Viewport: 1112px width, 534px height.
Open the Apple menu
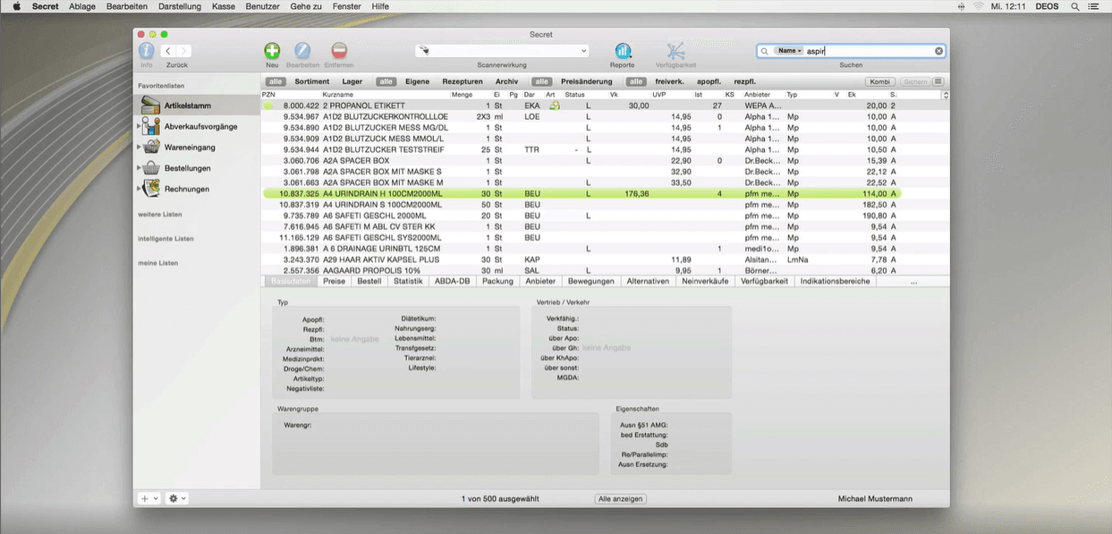[x=16, y=6]
